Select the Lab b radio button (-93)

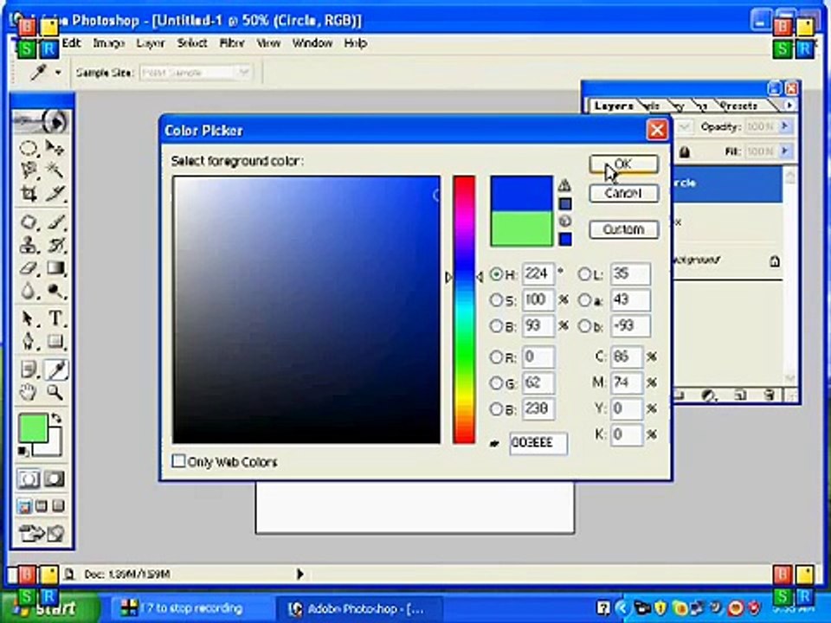pos(584,326)
